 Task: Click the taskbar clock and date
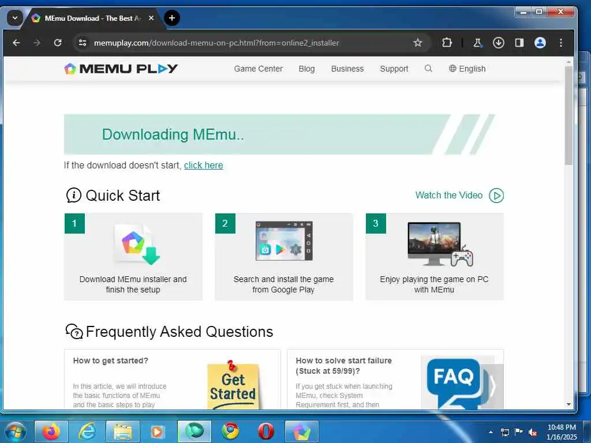562,432
